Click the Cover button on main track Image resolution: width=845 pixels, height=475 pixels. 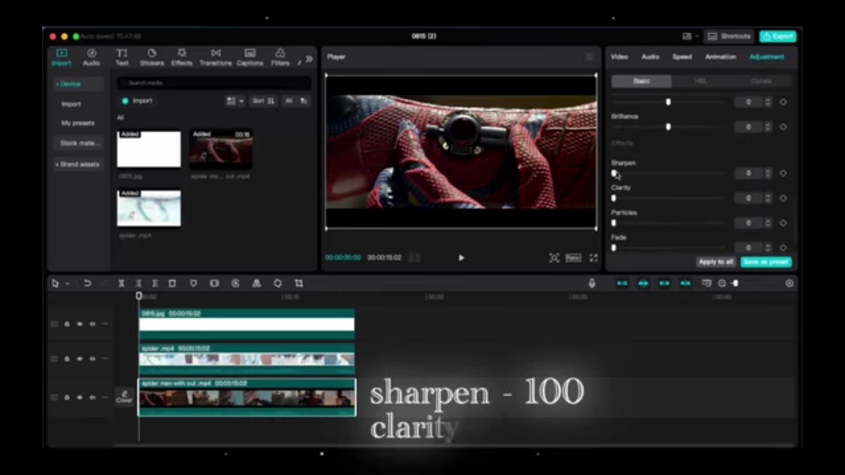click(x=124, y=396)
